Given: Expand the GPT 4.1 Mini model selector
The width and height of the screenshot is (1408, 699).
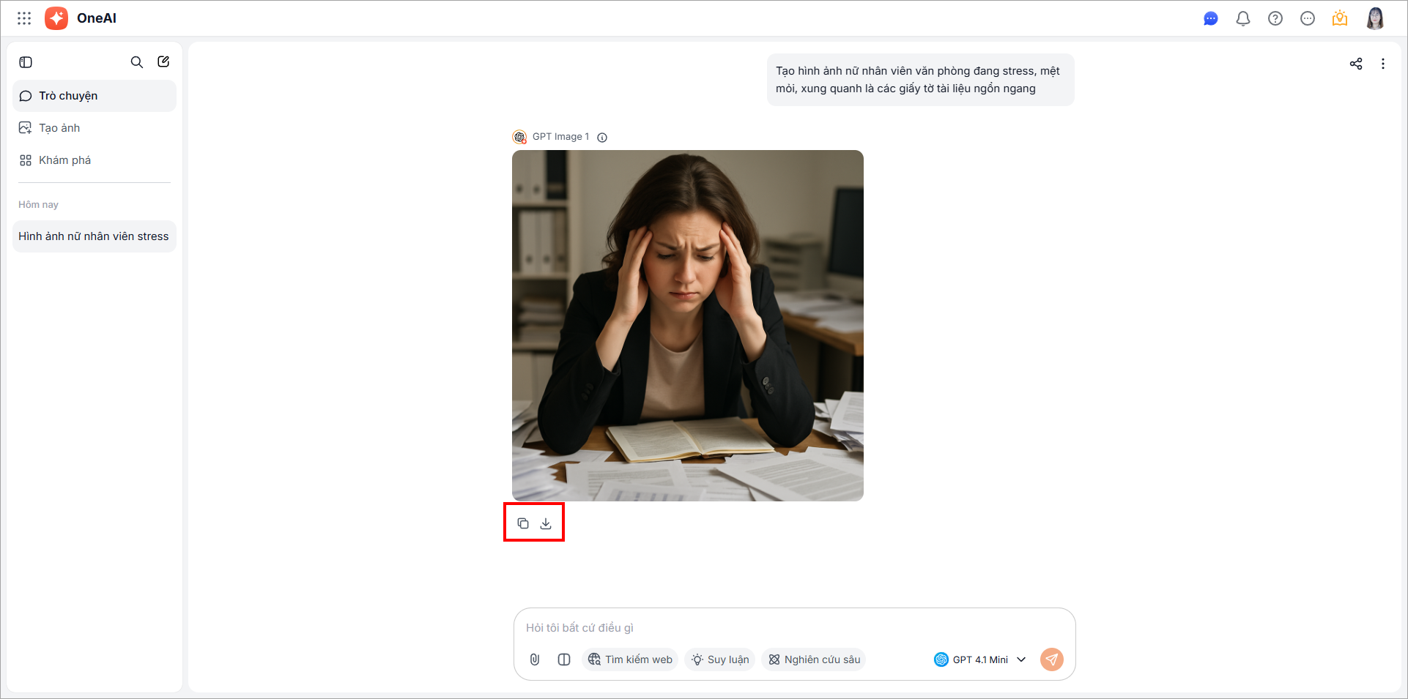Looking at the screenshot, I should [x=980, y=659].
